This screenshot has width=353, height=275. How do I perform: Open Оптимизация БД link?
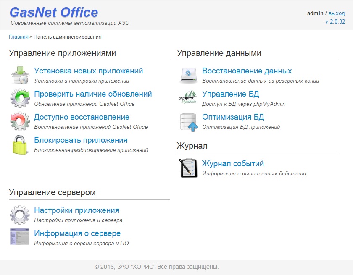(233, 117)
